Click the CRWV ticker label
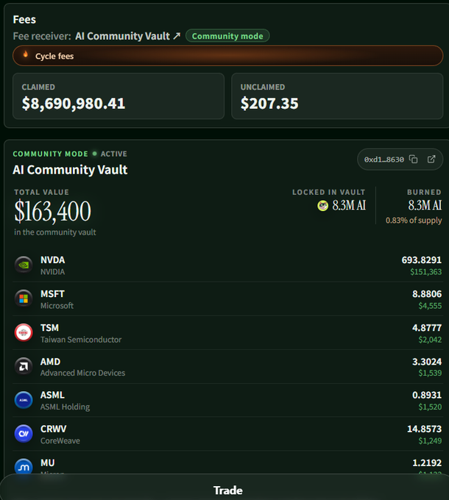Image resolution: width=449 pixels, height=500 pixels. 53,429
